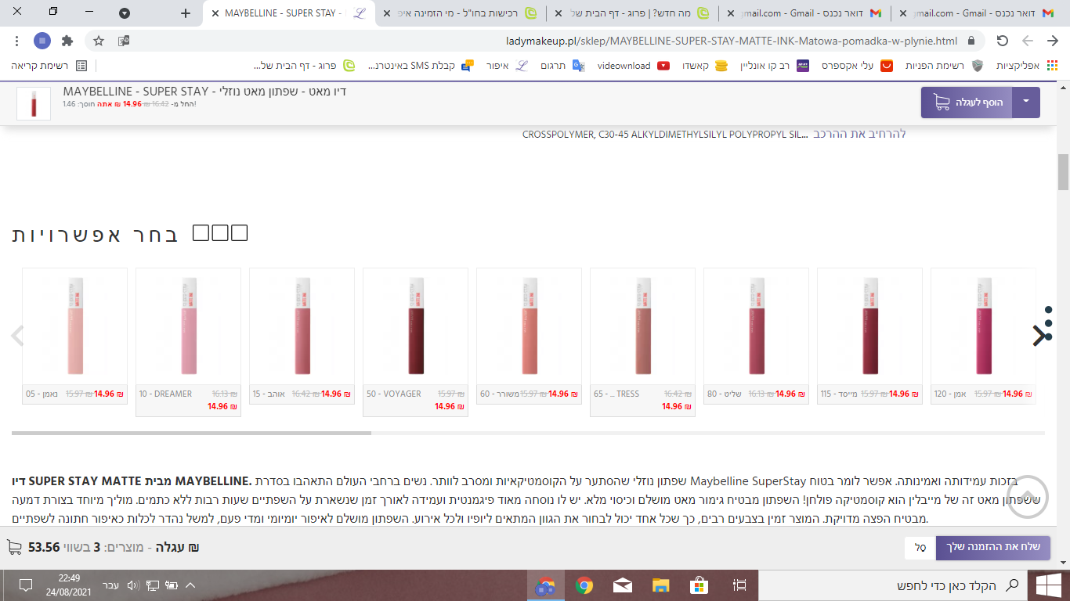
Task: Show next lipstick shades with right arrow
Action: 1039,336
